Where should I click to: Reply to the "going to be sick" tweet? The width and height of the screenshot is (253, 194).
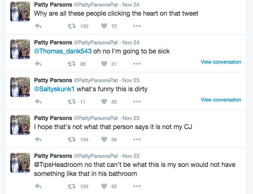[x=39, y=64]
